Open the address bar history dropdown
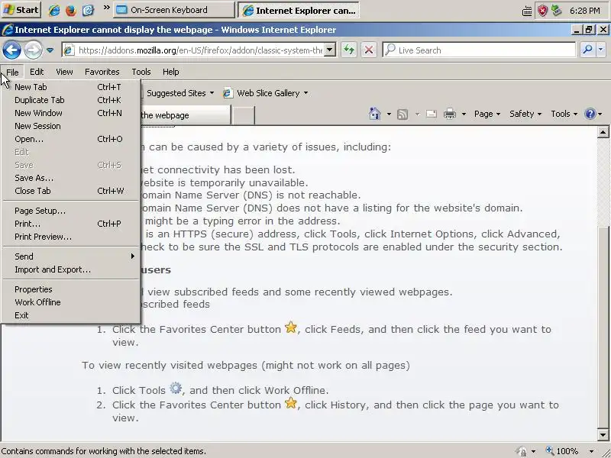 (x=330, y=50)
